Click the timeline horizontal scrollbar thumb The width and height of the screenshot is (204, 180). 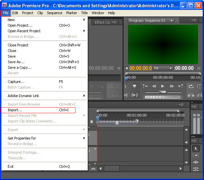[x=112, y=168]
